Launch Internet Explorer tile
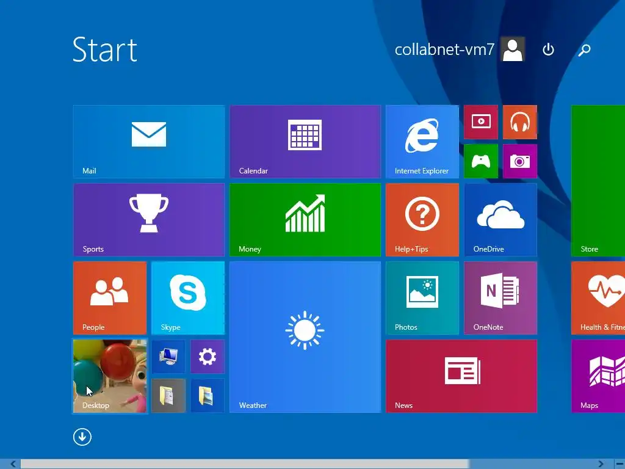Image resolution: width=625 pixels, height=469 pixels. 422,142
